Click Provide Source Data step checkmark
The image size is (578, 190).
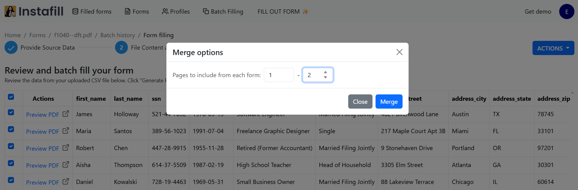tap(11, 47)
